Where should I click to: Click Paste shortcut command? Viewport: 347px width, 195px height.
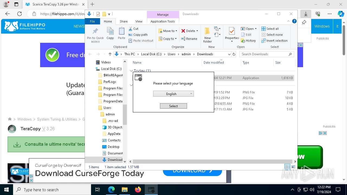pyautogui.click(x=141, y=41)
